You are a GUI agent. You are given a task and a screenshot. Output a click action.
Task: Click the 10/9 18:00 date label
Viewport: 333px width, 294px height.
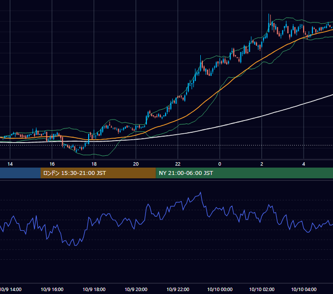[94, 289]
